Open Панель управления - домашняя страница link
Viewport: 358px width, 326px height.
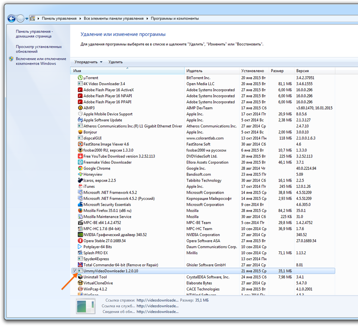point(34,34)
